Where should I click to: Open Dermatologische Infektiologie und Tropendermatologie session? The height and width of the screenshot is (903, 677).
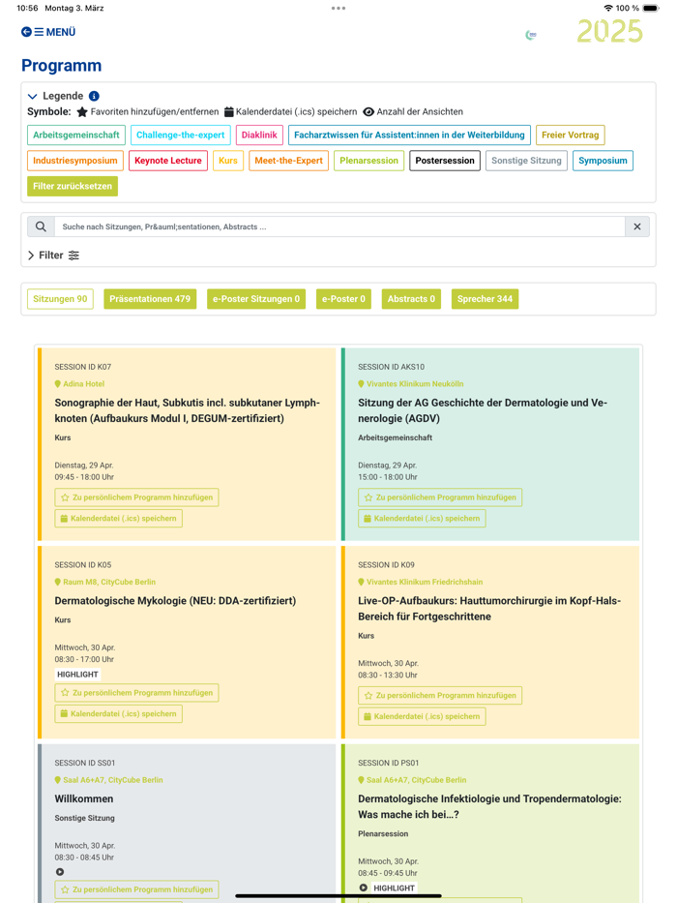[x=490, y=807]
